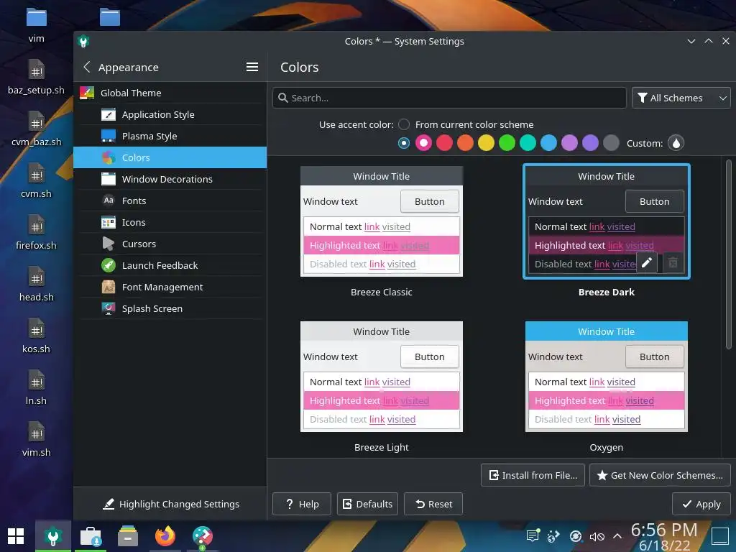Image resolution: width=736 pixels, height=552 pixels.
Task: Click the Cursors arrow icon
Action: 109,244
